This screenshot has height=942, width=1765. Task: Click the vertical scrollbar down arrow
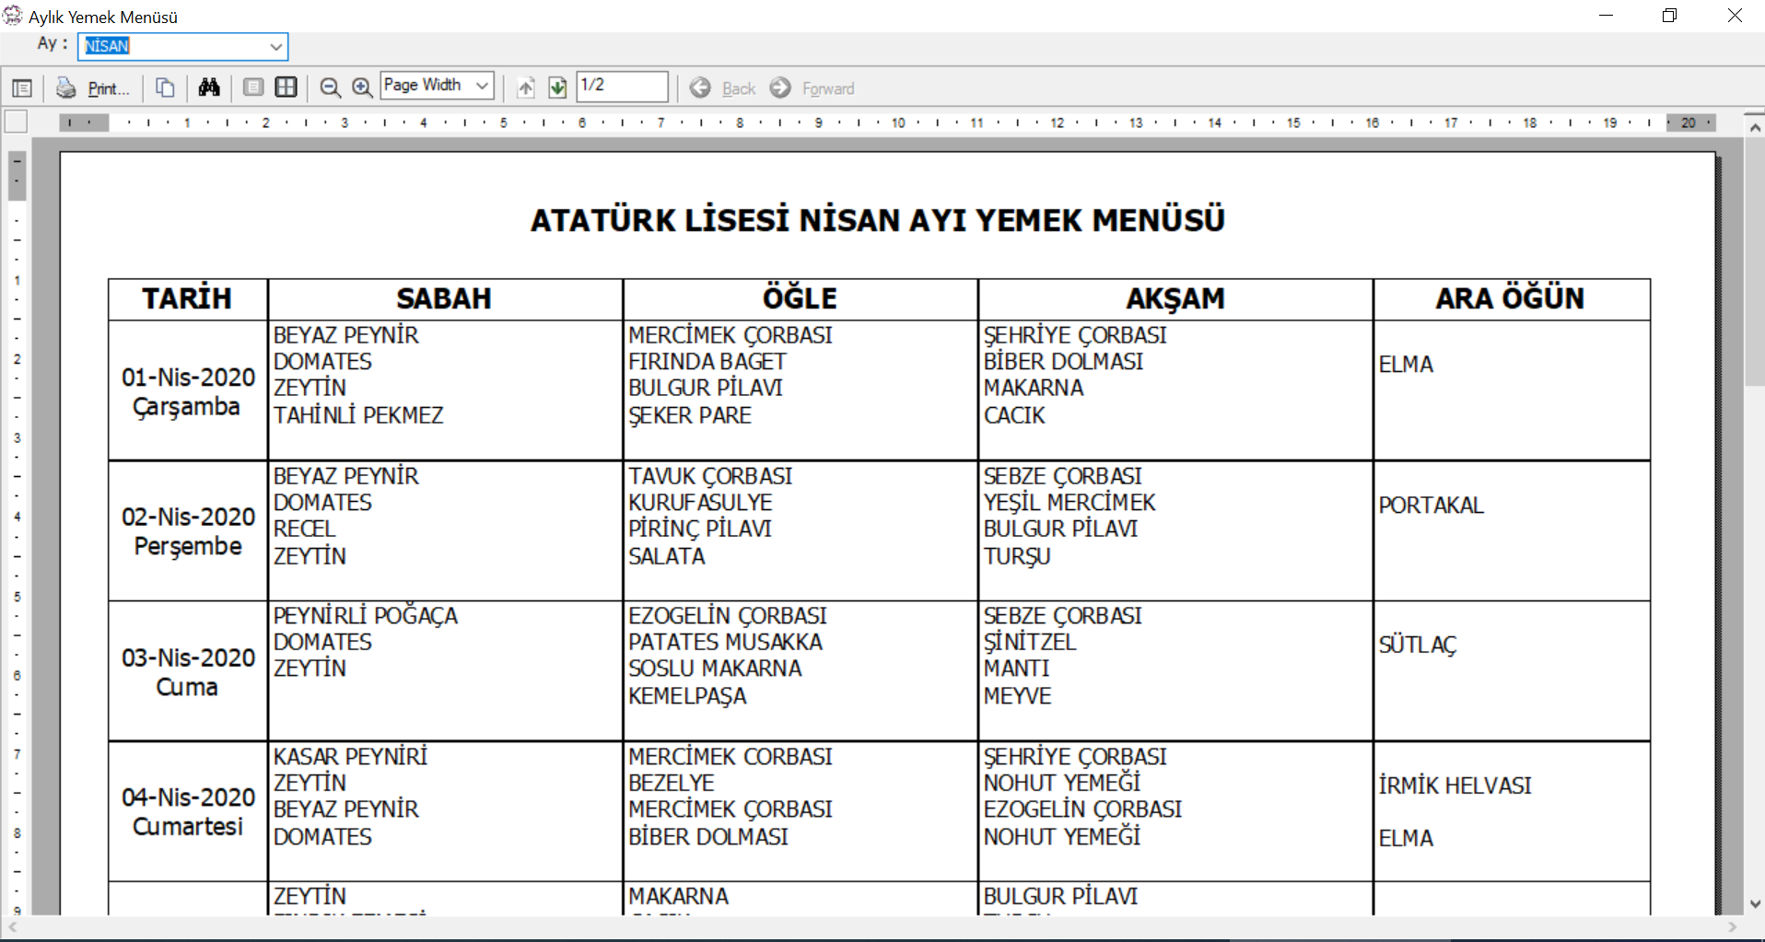(x=1755, y=904)
